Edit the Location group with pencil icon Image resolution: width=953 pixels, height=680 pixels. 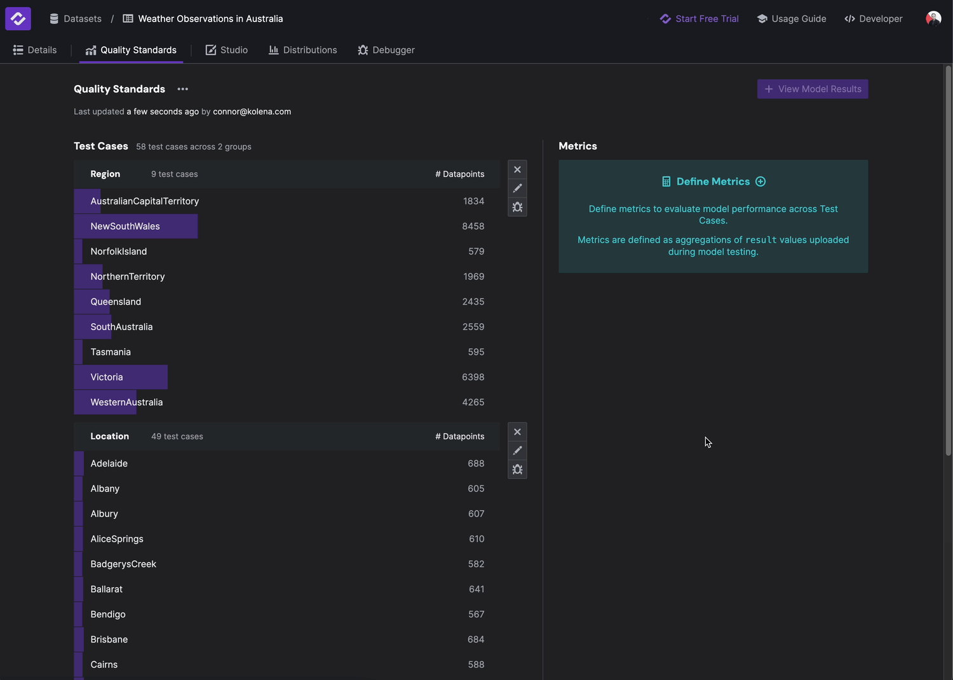(517, 451)
